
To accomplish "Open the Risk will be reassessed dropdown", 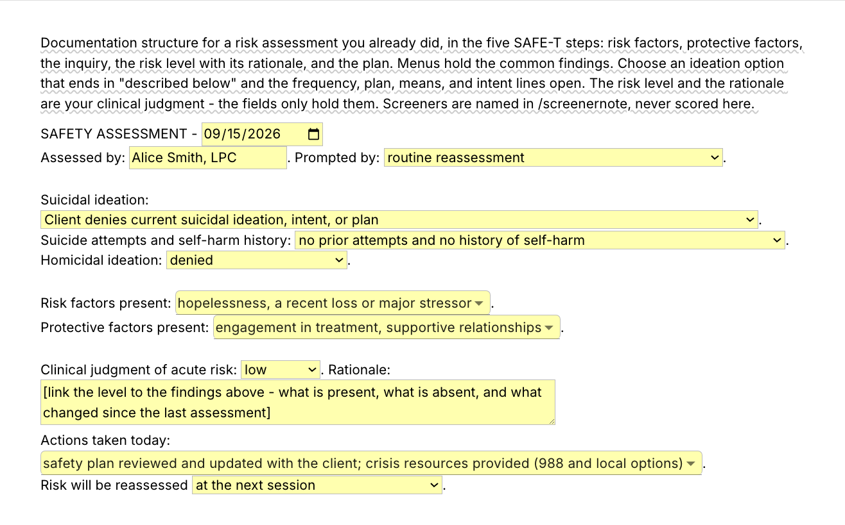I will (x=317, y=485).
